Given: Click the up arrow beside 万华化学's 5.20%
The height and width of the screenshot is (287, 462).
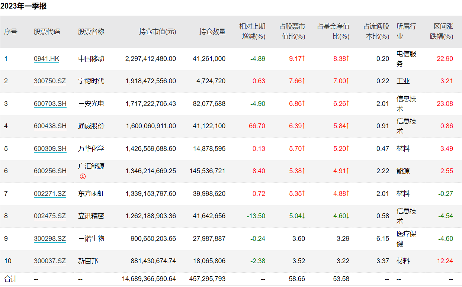Looking at the screenshot, I should (x=348, y=148).
